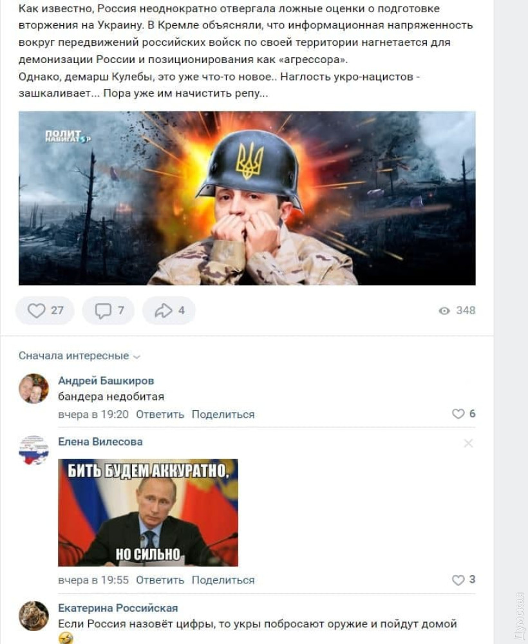The height and width of the screenshot is (644, 528).
Task: Click Поделиться under Елена Вилесова's comment
Action: 223,580
